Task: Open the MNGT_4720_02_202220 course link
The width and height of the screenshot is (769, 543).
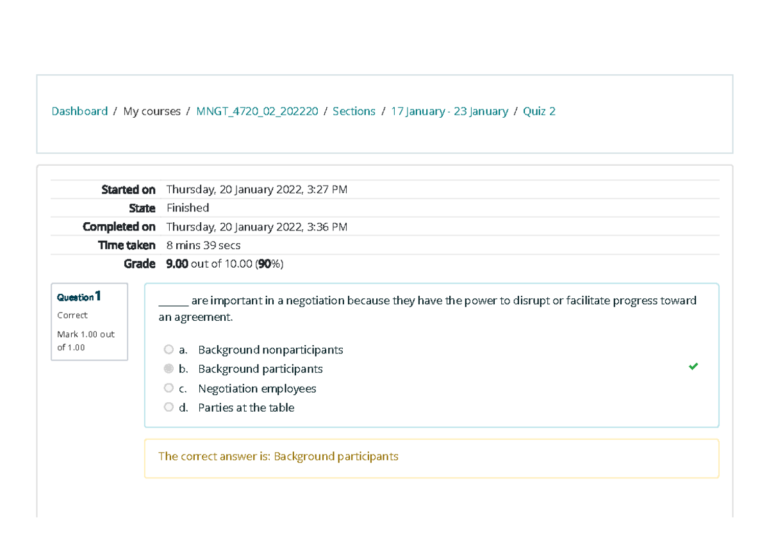Action: click(x=258, y=111)
